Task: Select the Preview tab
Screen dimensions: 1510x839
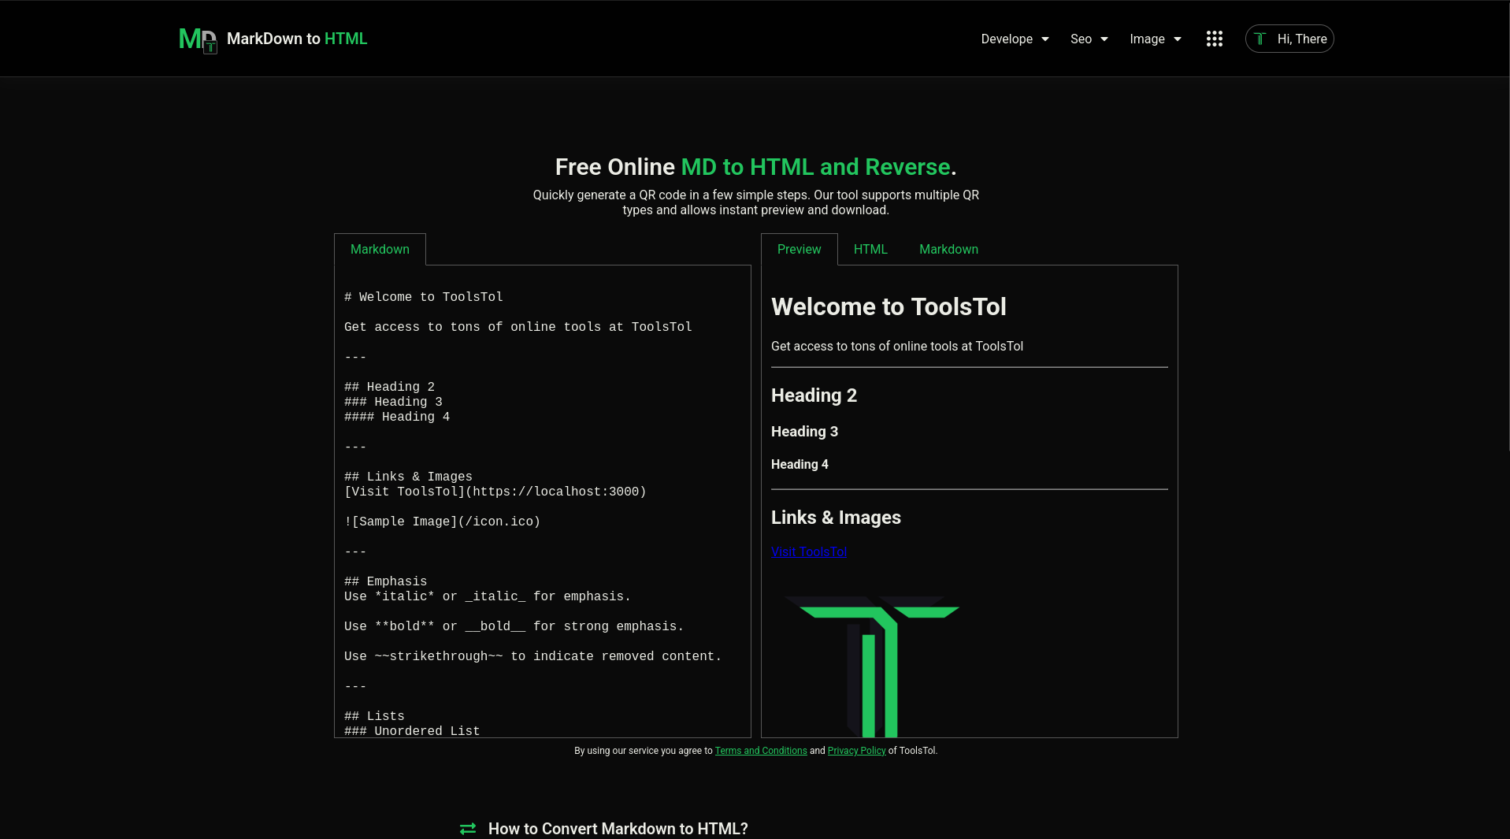Action: [799, 249]
